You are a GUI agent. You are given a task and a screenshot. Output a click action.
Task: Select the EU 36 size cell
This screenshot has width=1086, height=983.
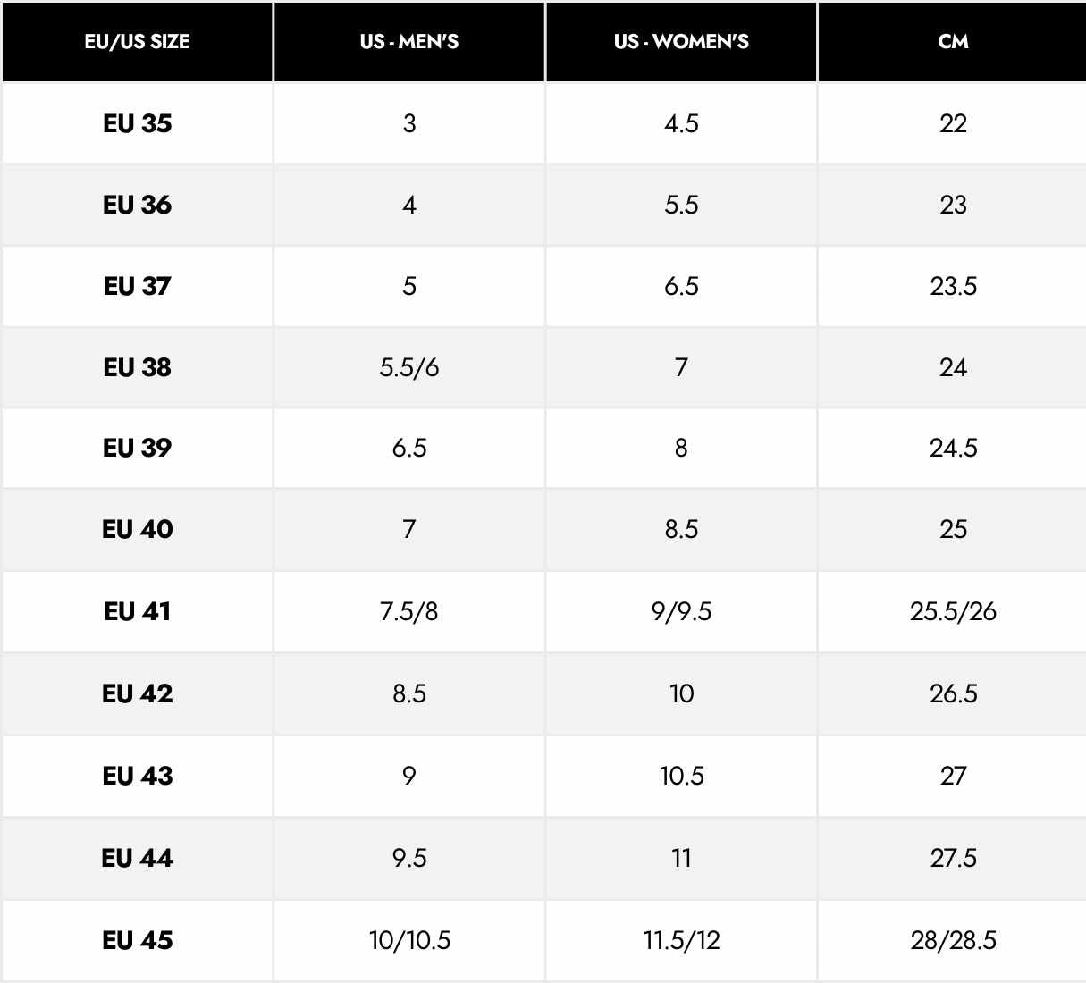[137, 205]
